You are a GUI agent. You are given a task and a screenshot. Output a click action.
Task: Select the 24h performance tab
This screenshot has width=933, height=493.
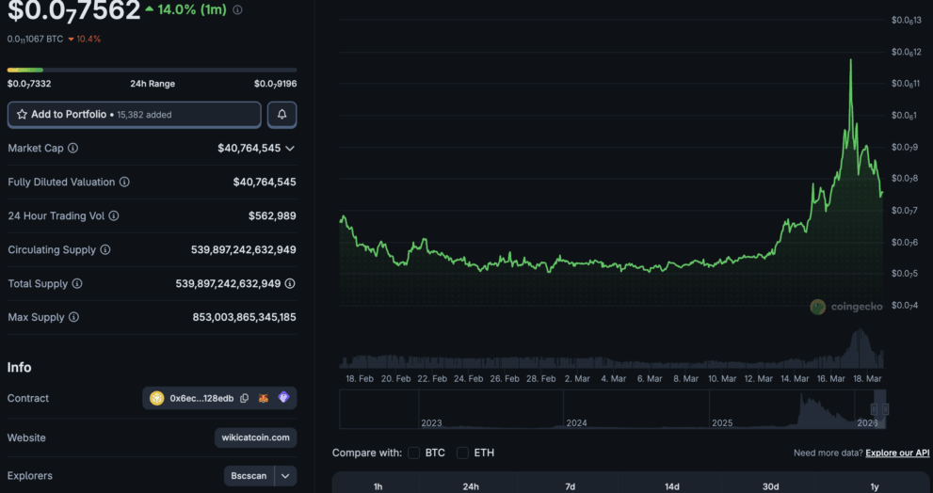point(471,486)
